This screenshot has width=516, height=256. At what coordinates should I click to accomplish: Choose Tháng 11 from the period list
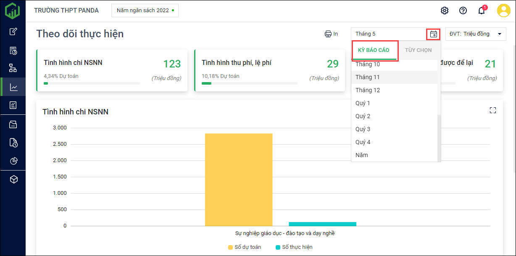pos(368,77)
